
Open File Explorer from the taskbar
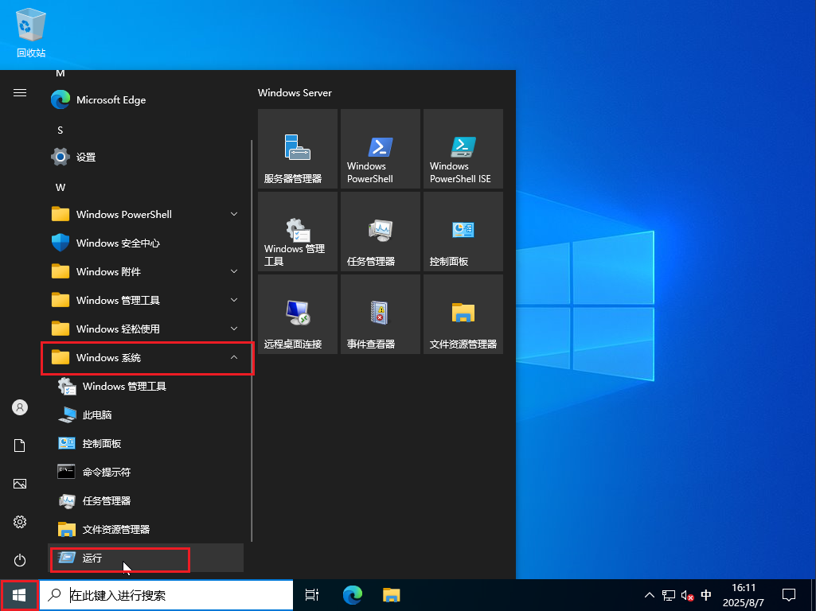[x=392, y=595]
